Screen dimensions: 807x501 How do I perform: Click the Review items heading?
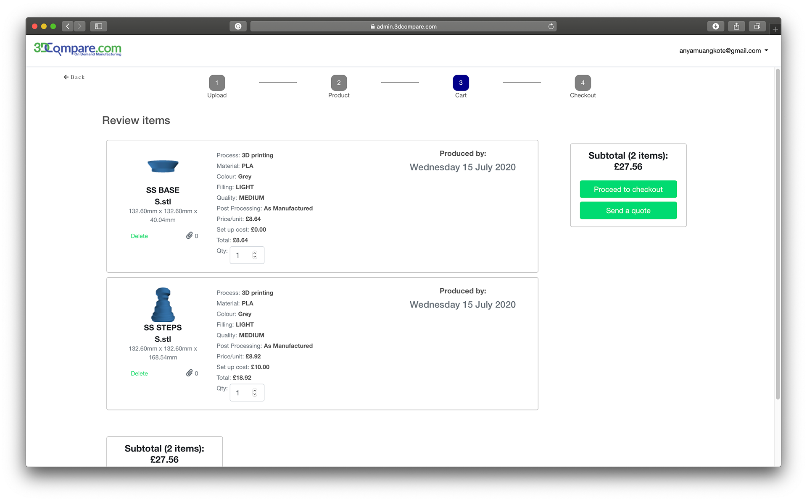click(136, 120)
